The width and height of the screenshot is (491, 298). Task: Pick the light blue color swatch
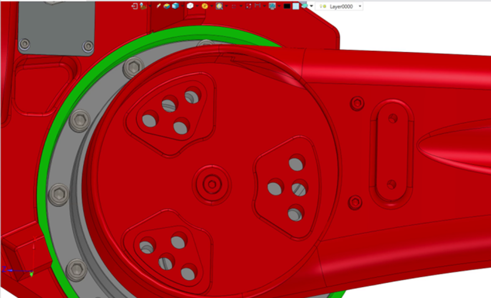point(296,6)
